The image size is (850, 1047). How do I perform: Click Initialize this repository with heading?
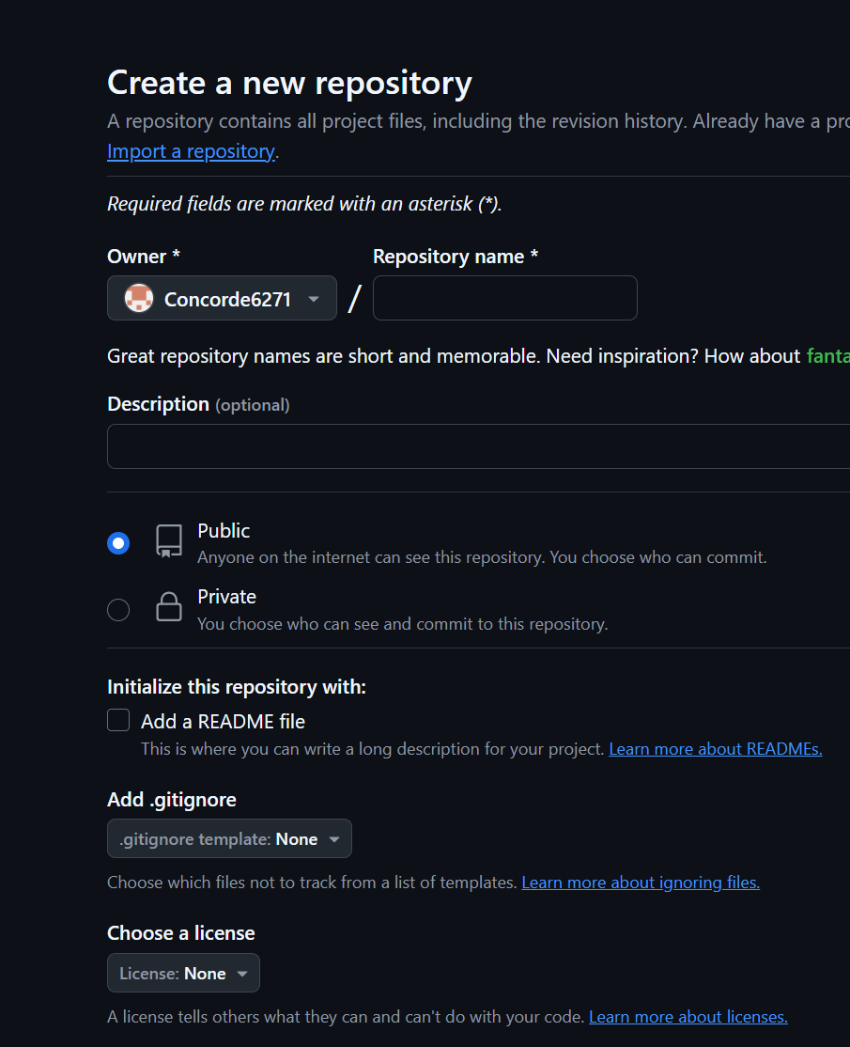pos(236,687)
